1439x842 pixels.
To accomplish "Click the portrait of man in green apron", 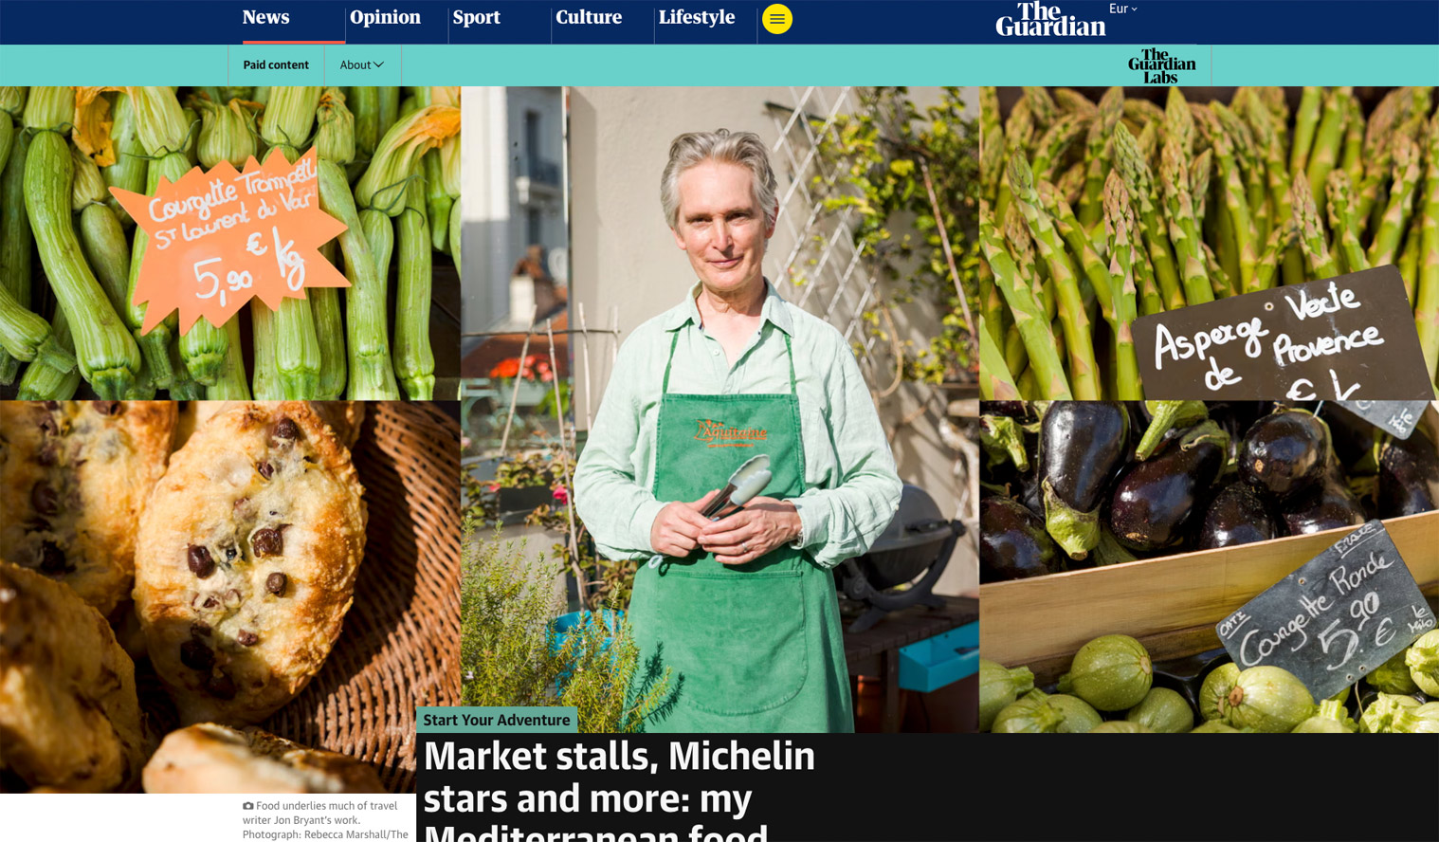I will pos(719,409).
